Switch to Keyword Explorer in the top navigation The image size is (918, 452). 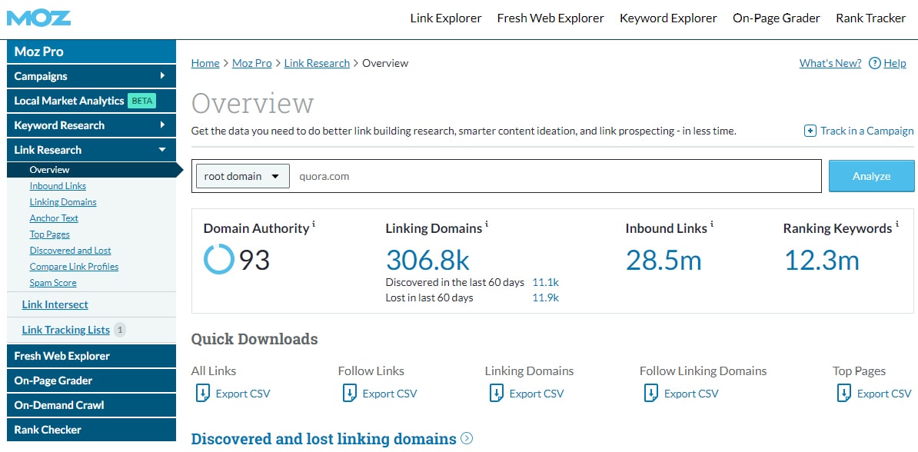tap(667, 18)
